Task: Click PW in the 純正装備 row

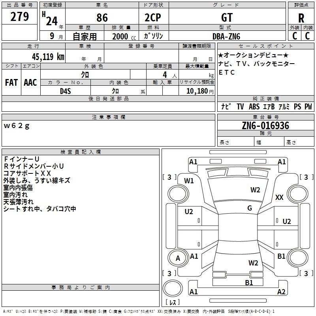Action: point(308,107)
